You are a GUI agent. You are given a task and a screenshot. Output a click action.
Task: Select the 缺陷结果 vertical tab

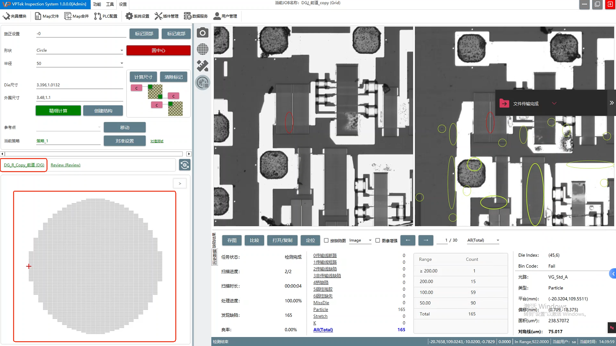[x=214, y=241]
